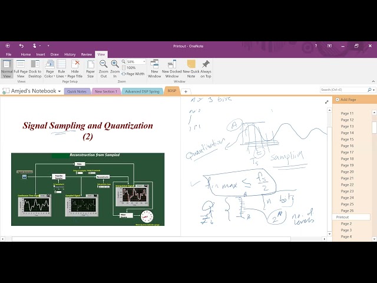Collapse the ribbon
This screenshot has width=377, height=283.
coord(373,81)
